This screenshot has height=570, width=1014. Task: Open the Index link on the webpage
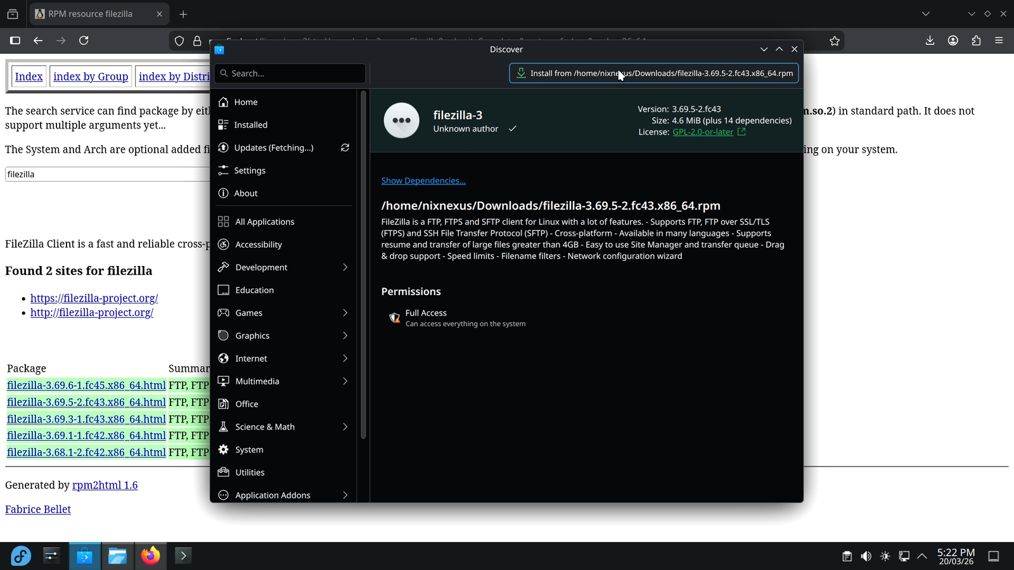pos(29,77)
